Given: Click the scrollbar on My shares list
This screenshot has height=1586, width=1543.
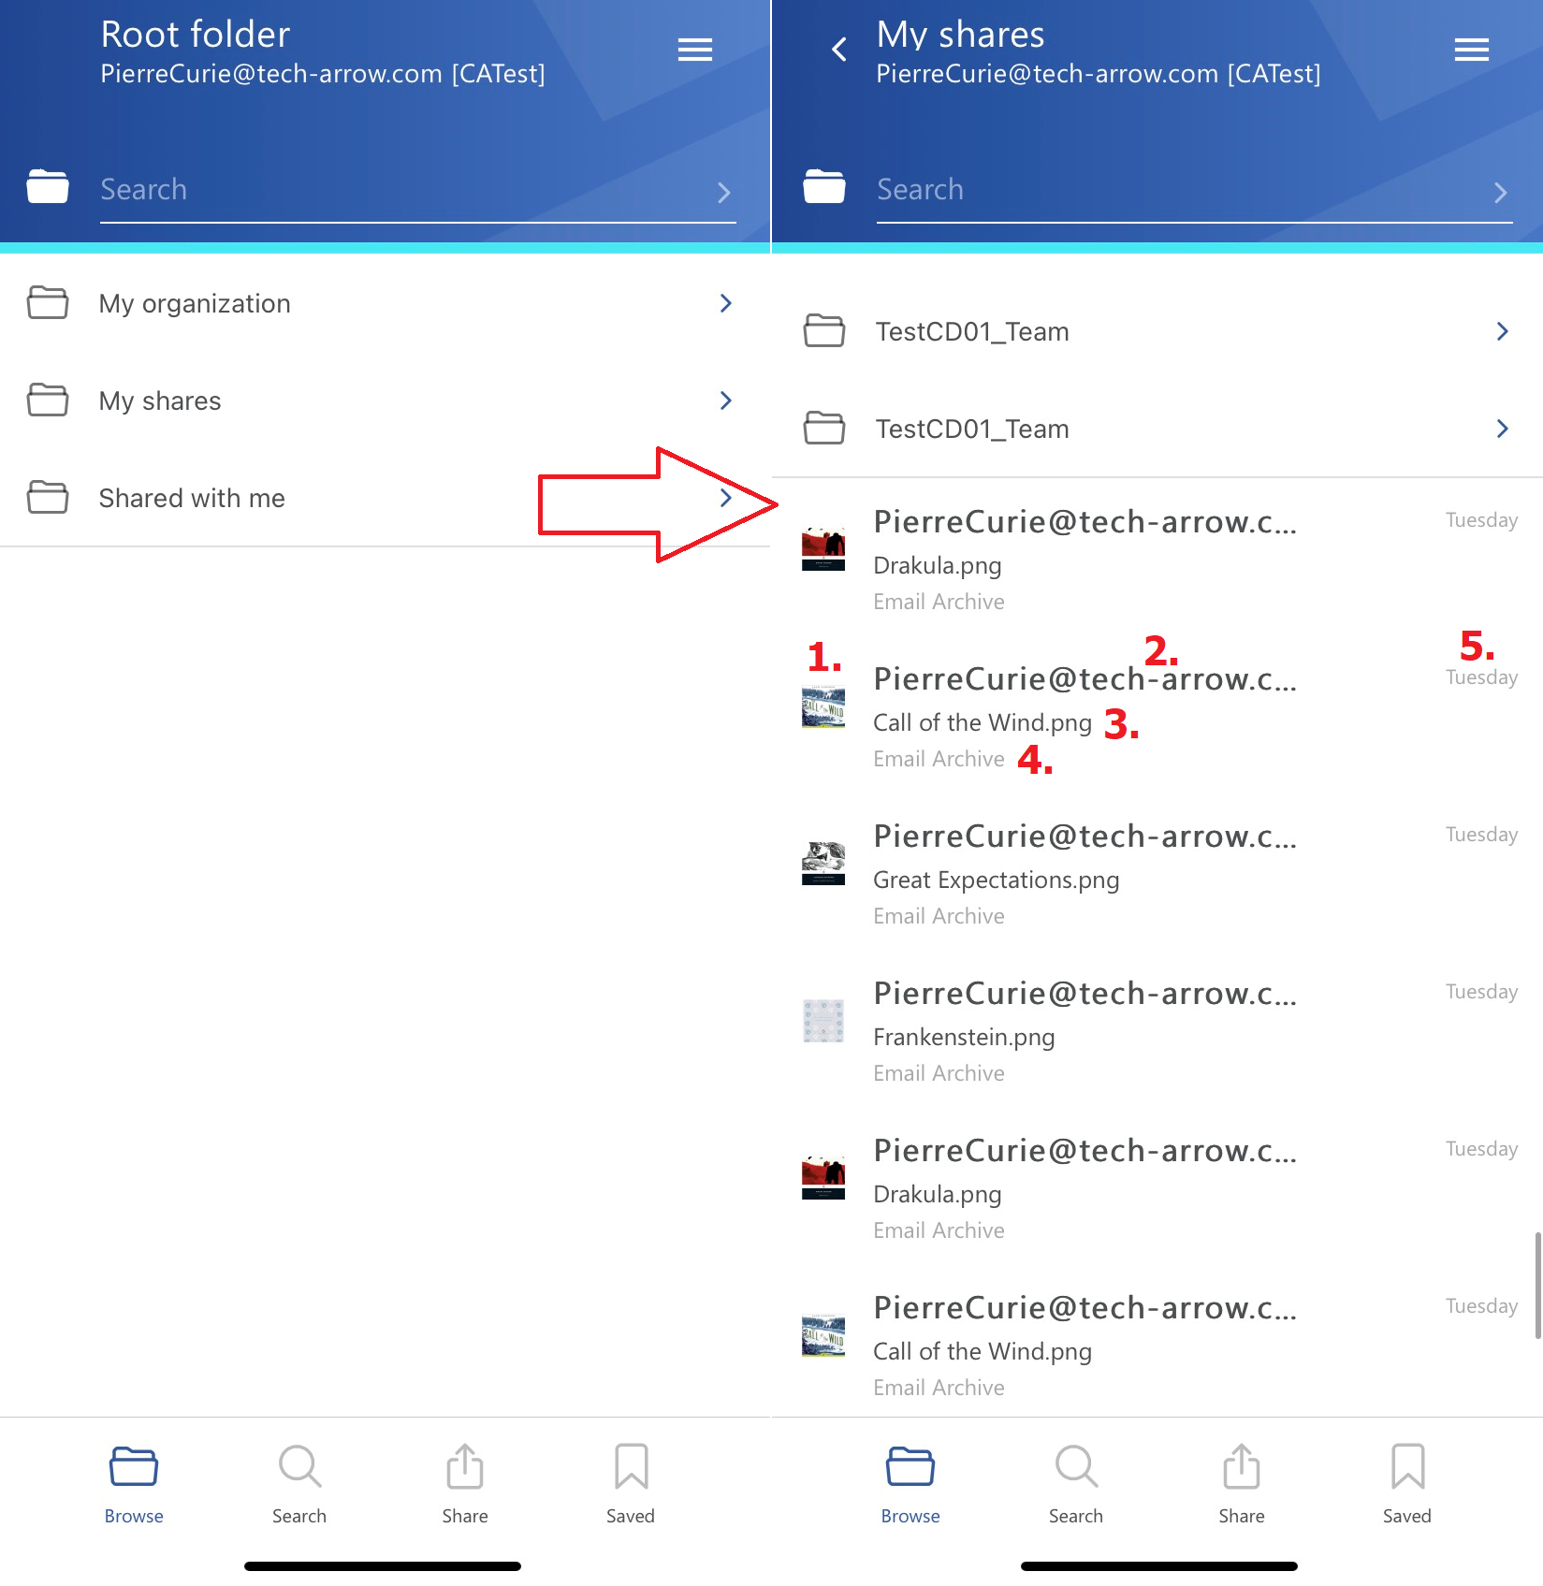Looking at the screenshot, I should coord(1537,1286).
